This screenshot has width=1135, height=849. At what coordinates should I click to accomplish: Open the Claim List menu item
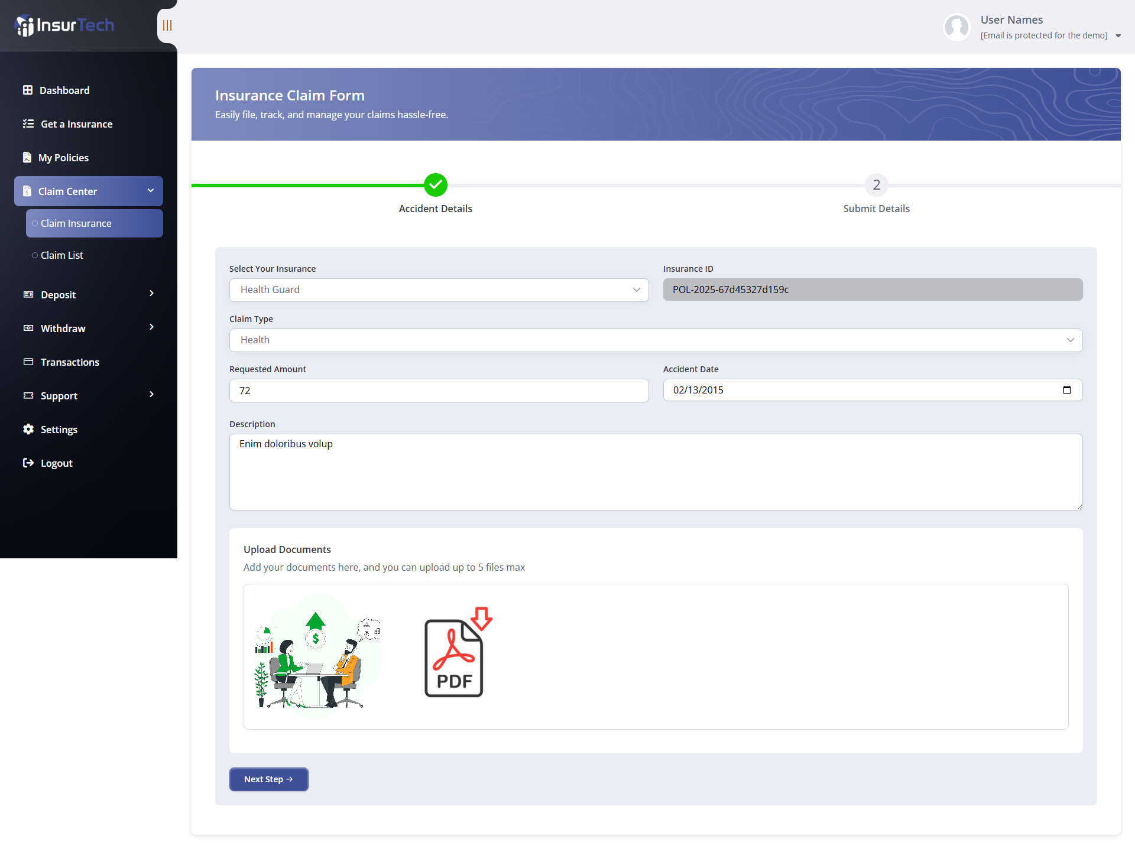pos(61,255)
